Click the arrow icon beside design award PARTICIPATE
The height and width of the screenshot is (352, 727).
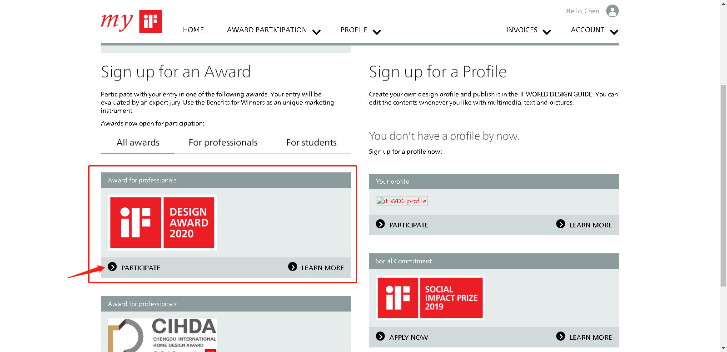[x=112, y=267]
